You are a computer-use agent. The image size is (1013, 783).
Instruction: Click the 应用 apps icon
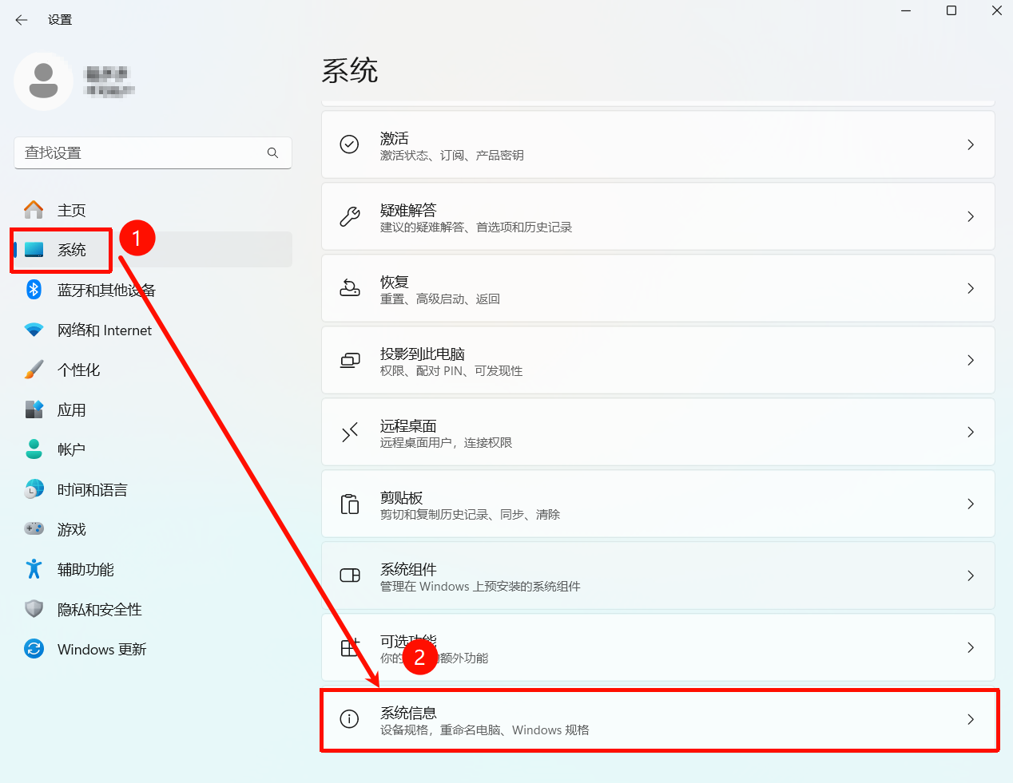[x=34, y=409]
